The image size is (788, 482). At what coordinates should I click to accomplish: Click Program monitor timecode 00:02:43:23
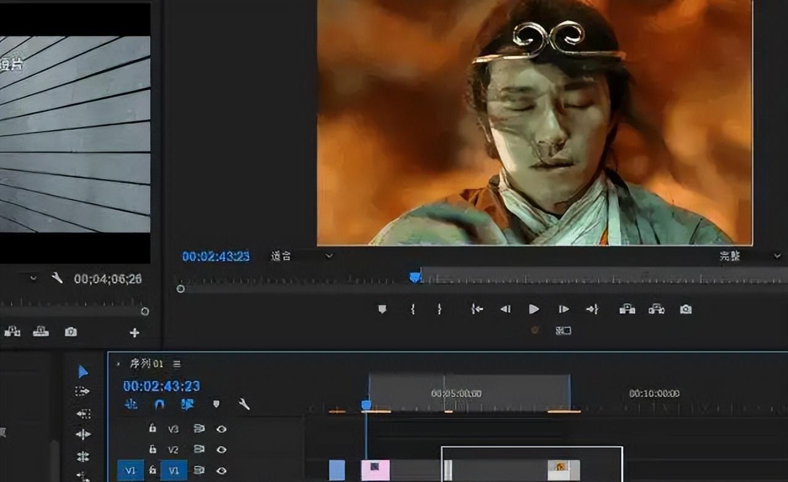pos(216,256)
